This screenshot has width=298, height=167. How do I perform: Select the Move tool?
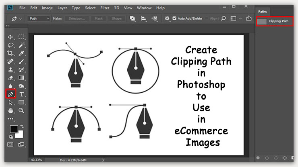(11, 37)
